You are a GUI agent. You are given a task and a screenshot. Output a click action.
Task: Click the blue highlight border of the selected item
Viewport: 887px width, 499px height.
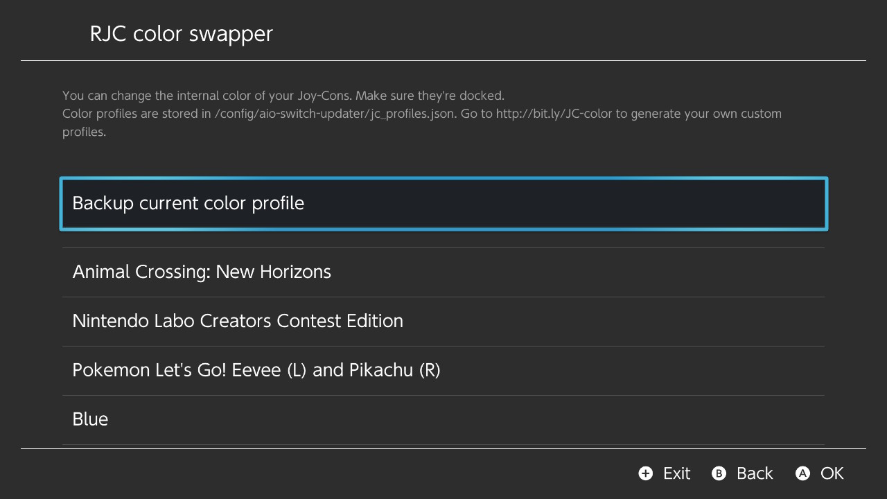(x=443, y=178)
